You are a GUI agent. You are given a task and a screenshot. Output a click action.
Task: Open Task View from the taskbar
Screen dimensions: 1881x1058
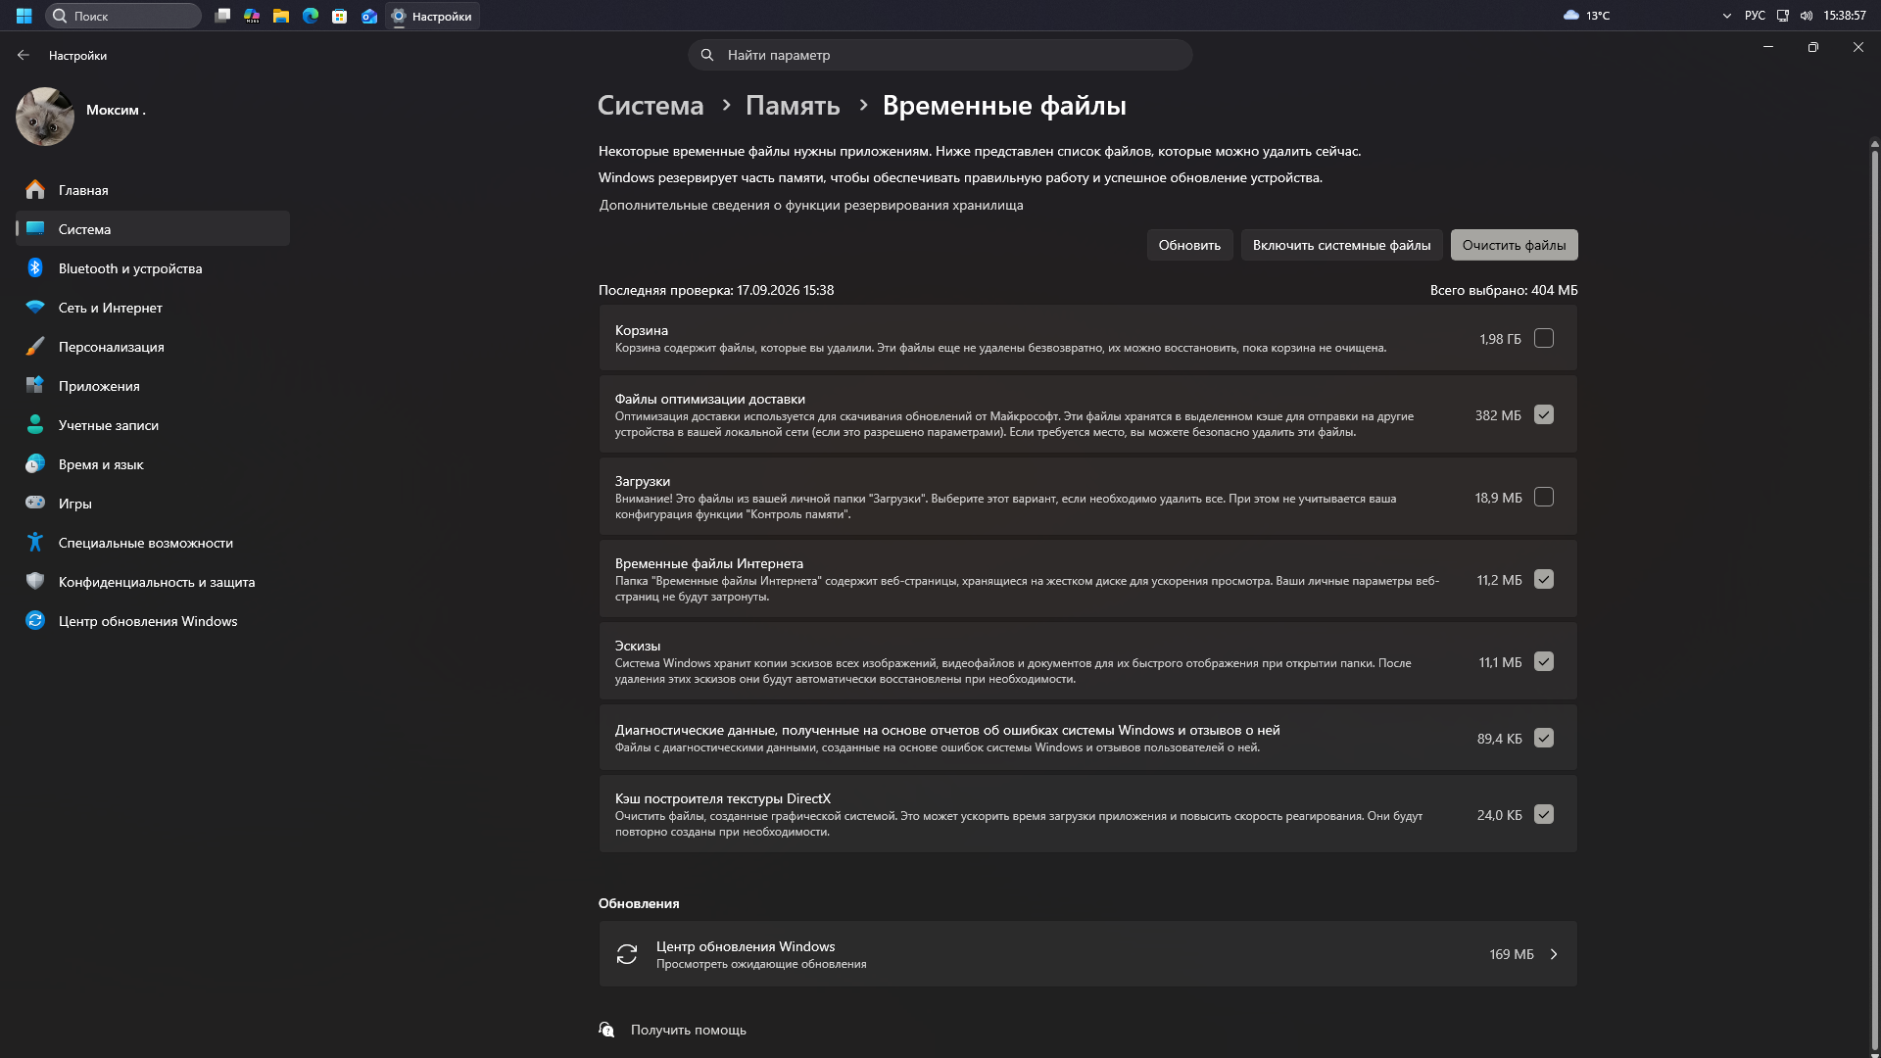[222, 16]
